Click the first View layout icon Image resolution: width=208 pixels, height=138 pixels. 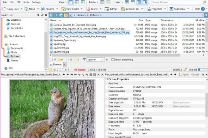70,2
